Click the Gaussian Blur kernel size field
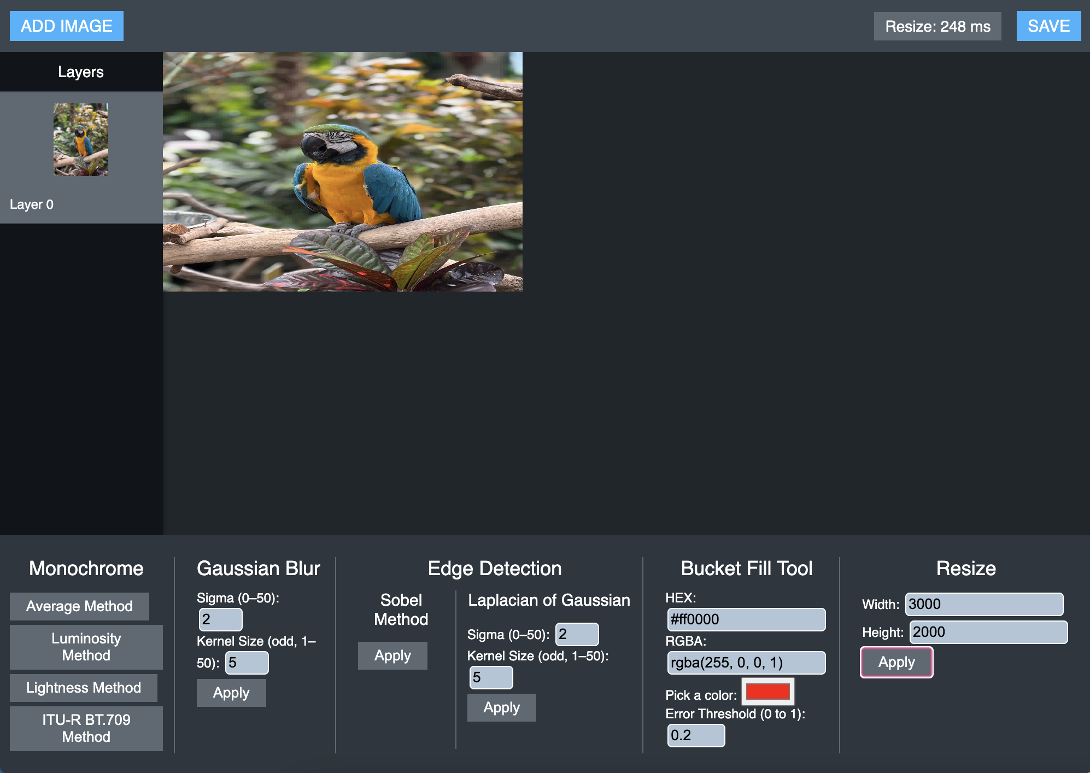This screenshot has width=1090, height=773. pos(247,663)
